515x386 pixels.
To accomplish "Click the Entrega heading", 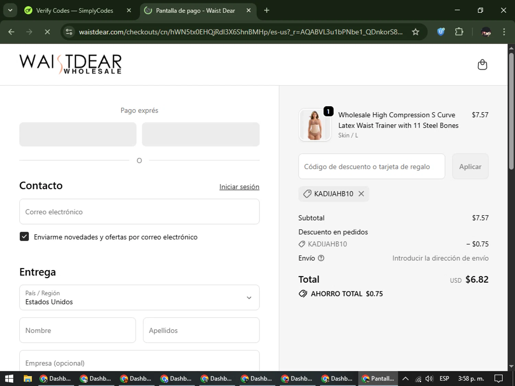I will (x=37, y=272).
